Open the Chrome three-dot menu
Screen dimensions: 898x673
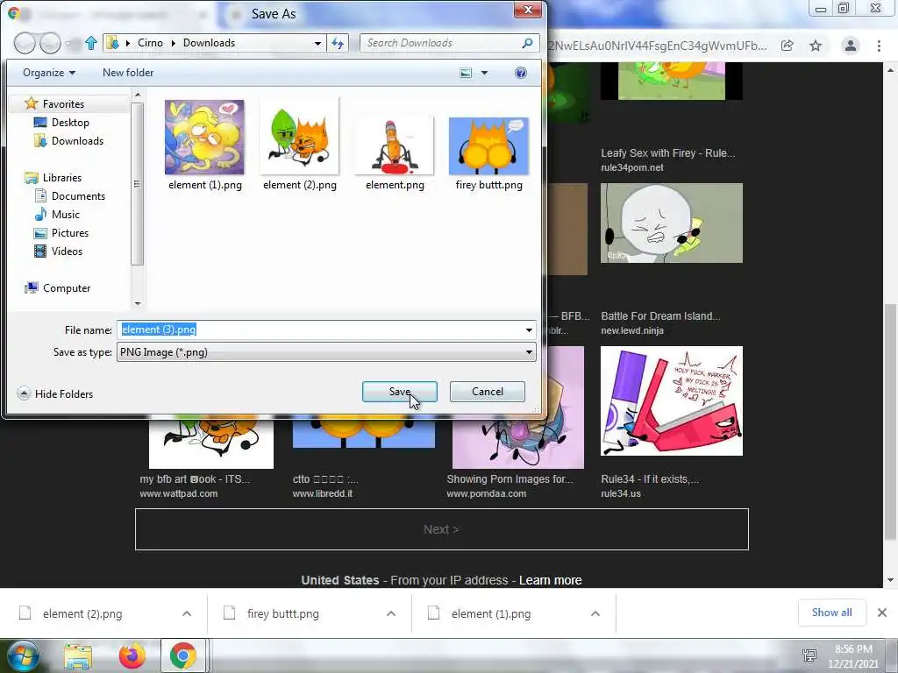tap(879, 46)
